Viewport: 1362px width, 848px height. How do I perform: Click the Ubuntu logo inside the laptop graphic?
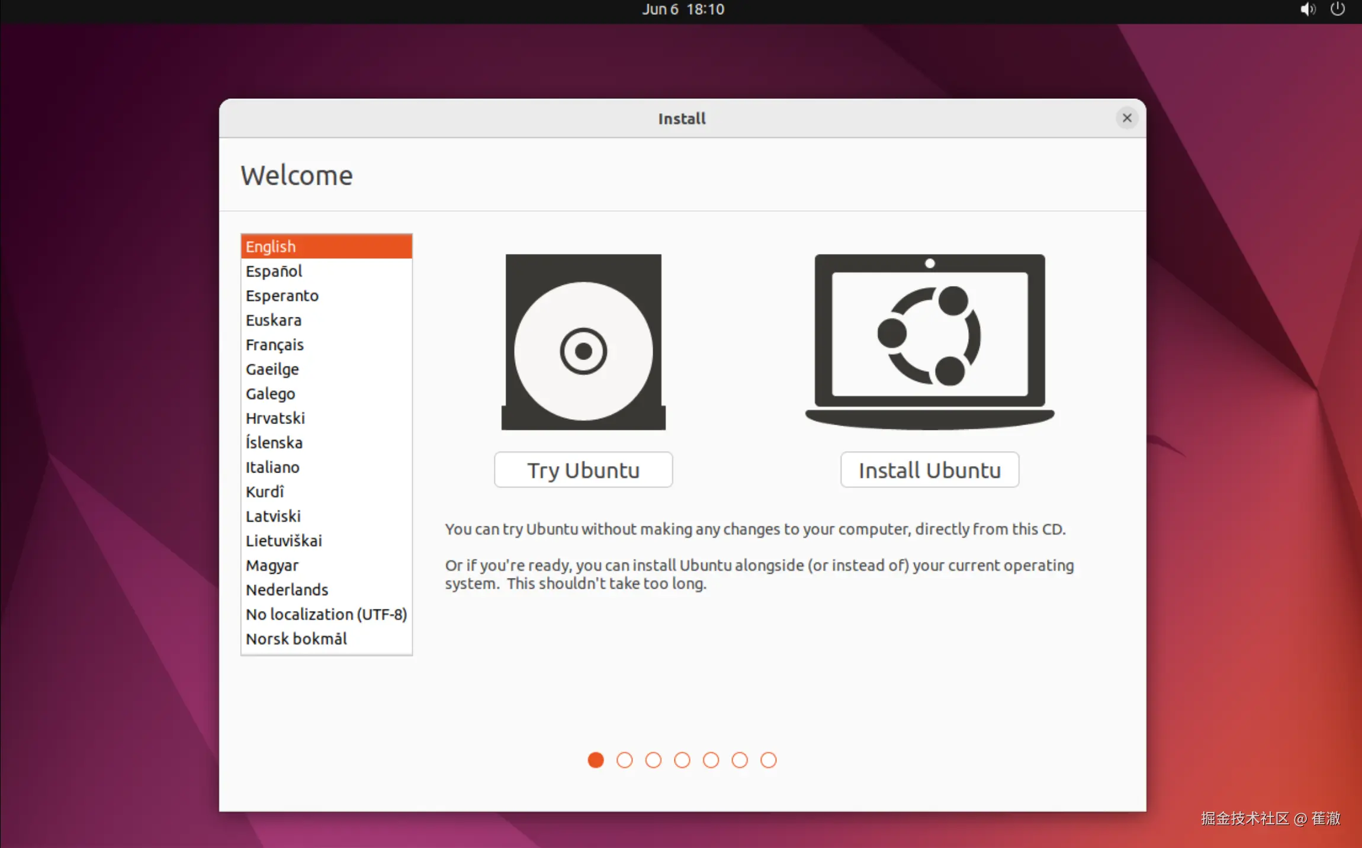(x=929, y=335)
